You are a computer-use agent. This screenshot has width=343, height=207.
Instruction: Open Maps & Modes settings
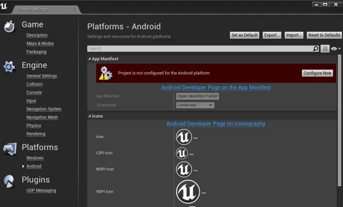pyautogui.click(x=40, y=44)
